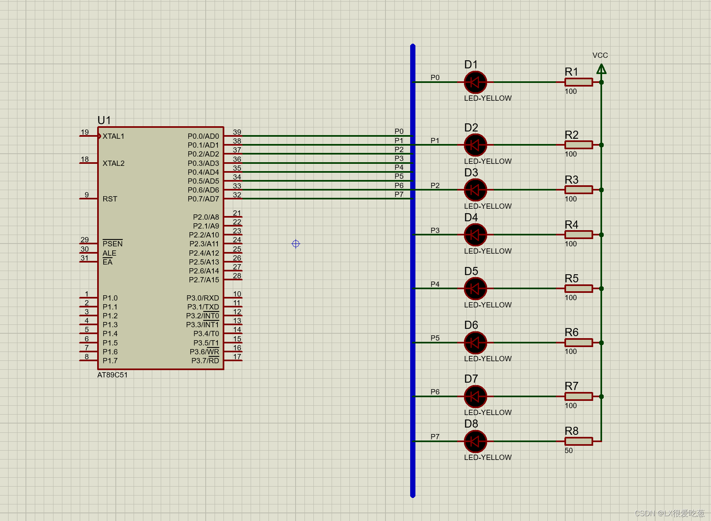This screenshot has width=711, height=521.
Task: Click the blue origin marker crosshair
Action: (296, 244)
